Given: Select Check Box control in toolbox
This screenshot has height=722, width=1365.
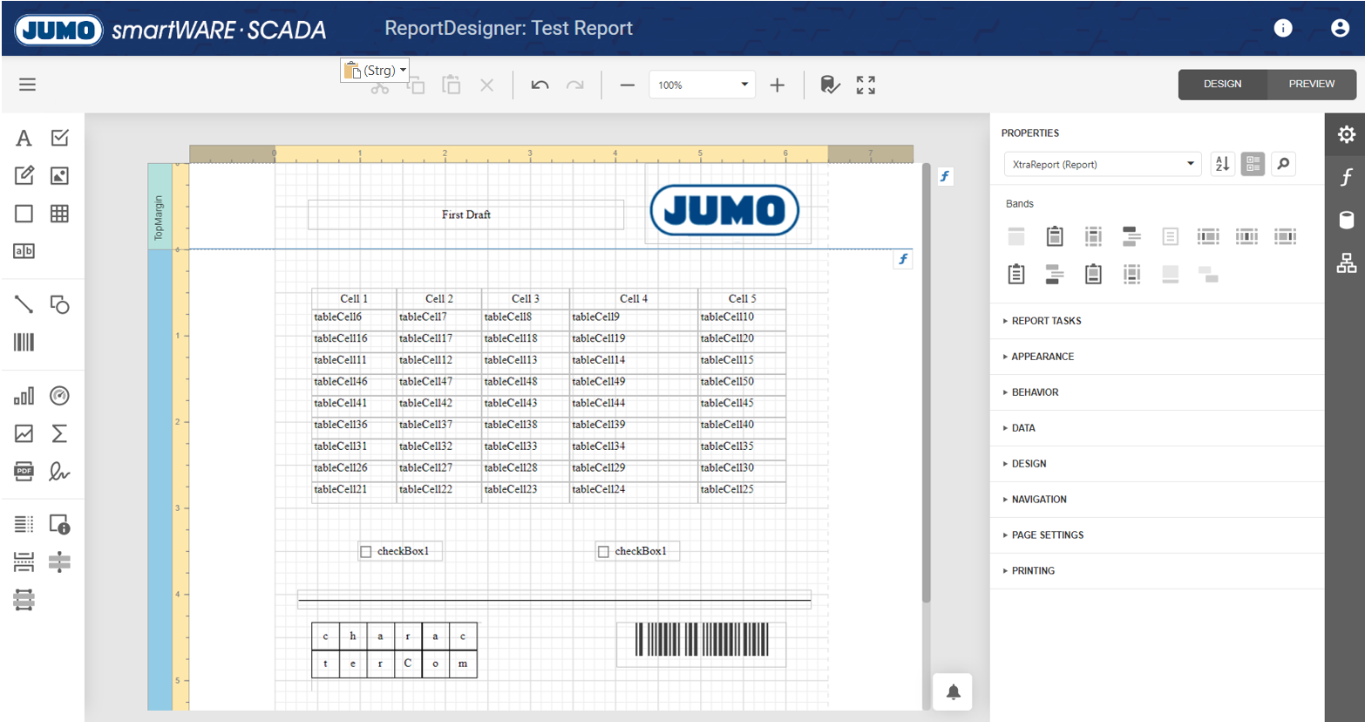Looking at the screenshot, I should tap(59, 138).
